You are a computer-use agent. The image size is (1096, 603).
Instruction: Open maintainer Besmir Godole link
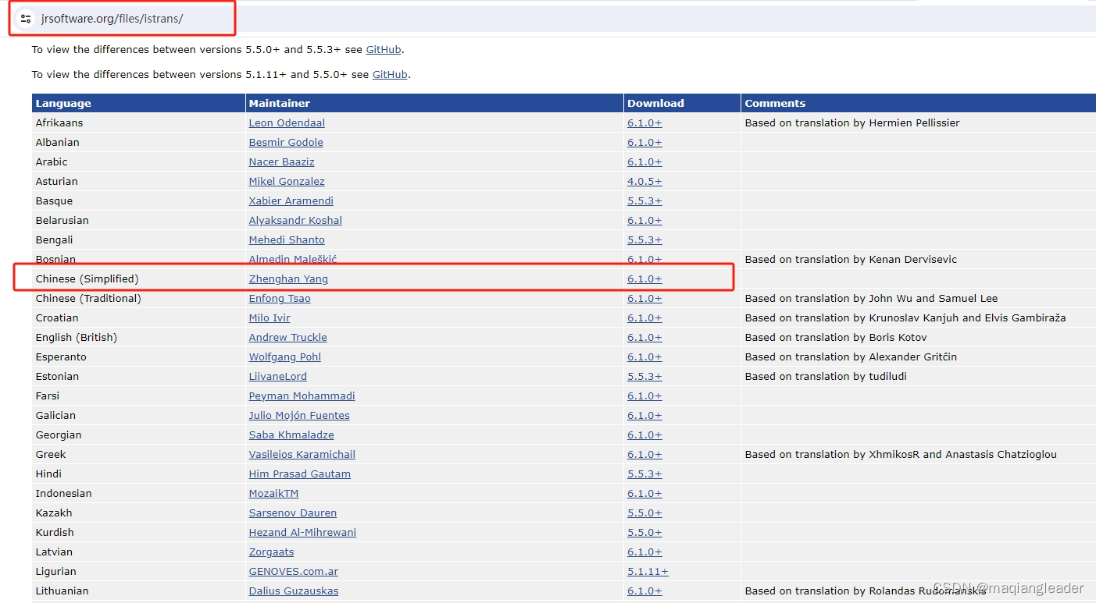pyautogui.click(x=286, y=142)
